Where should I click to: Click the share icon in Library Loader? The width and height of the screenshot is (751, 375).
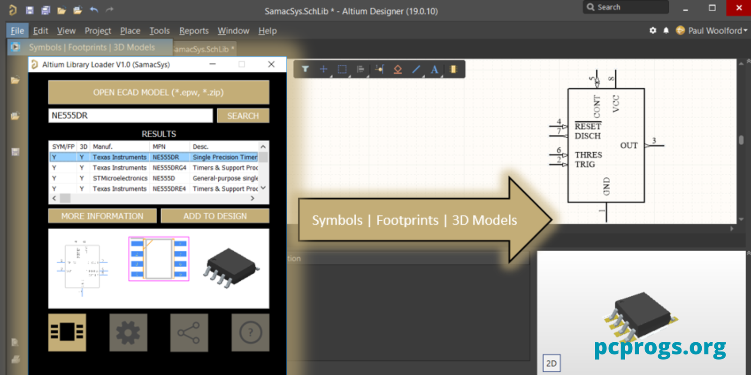(189, 332)
